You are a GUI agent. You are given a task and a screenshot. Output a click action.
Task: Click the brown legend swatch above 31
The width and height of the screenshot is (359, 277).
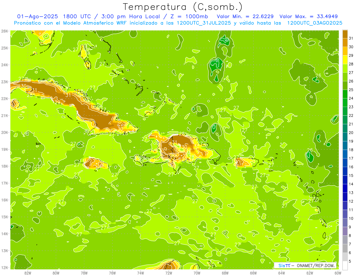[345, 34]
